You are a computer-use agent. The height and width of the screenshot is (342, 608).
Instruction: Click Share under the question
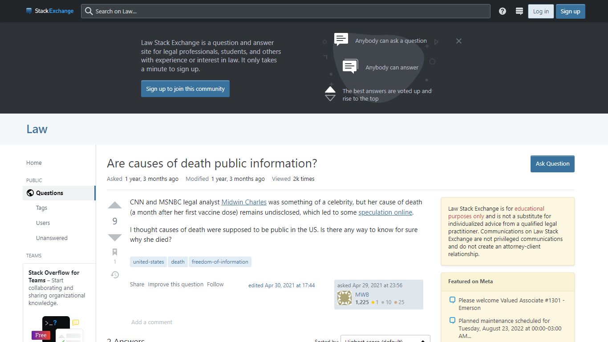137,285
